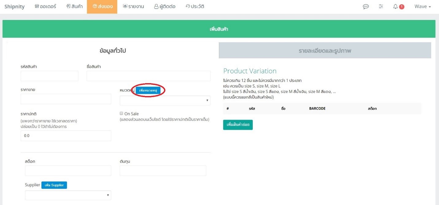Click the เพิ่ม Supplier button
Screen dimensions: 439x205
tap(54, 185)
